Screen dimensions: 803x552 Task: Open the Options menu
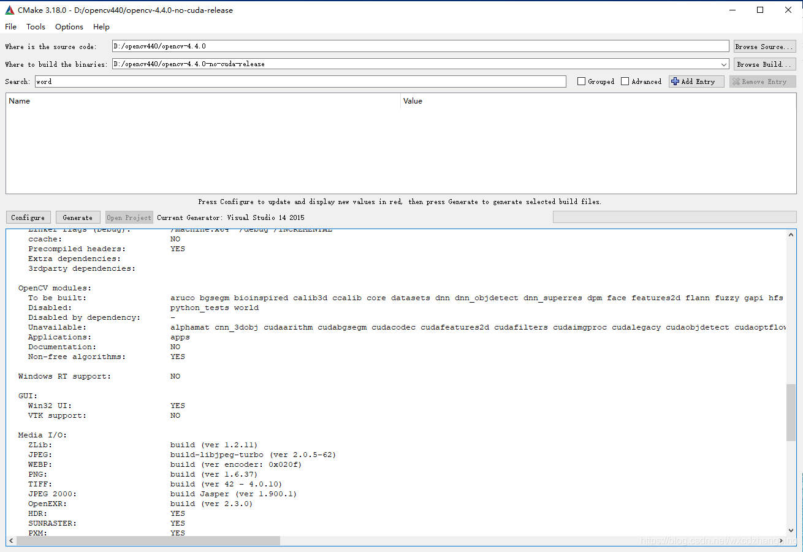point(69,26)
